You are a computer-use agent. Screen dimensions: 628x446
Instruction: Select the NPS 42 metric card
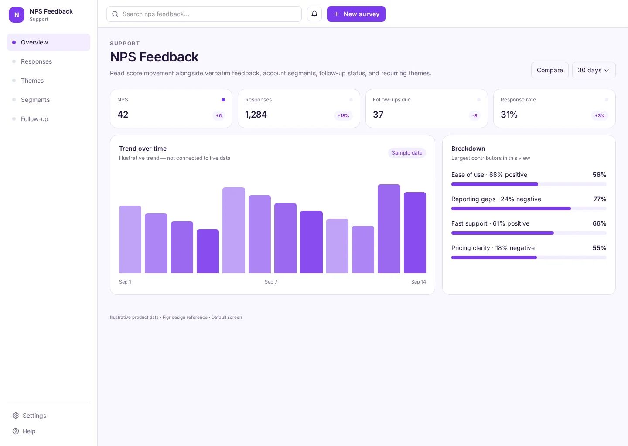pyautogui.click(x=171, y=108)
